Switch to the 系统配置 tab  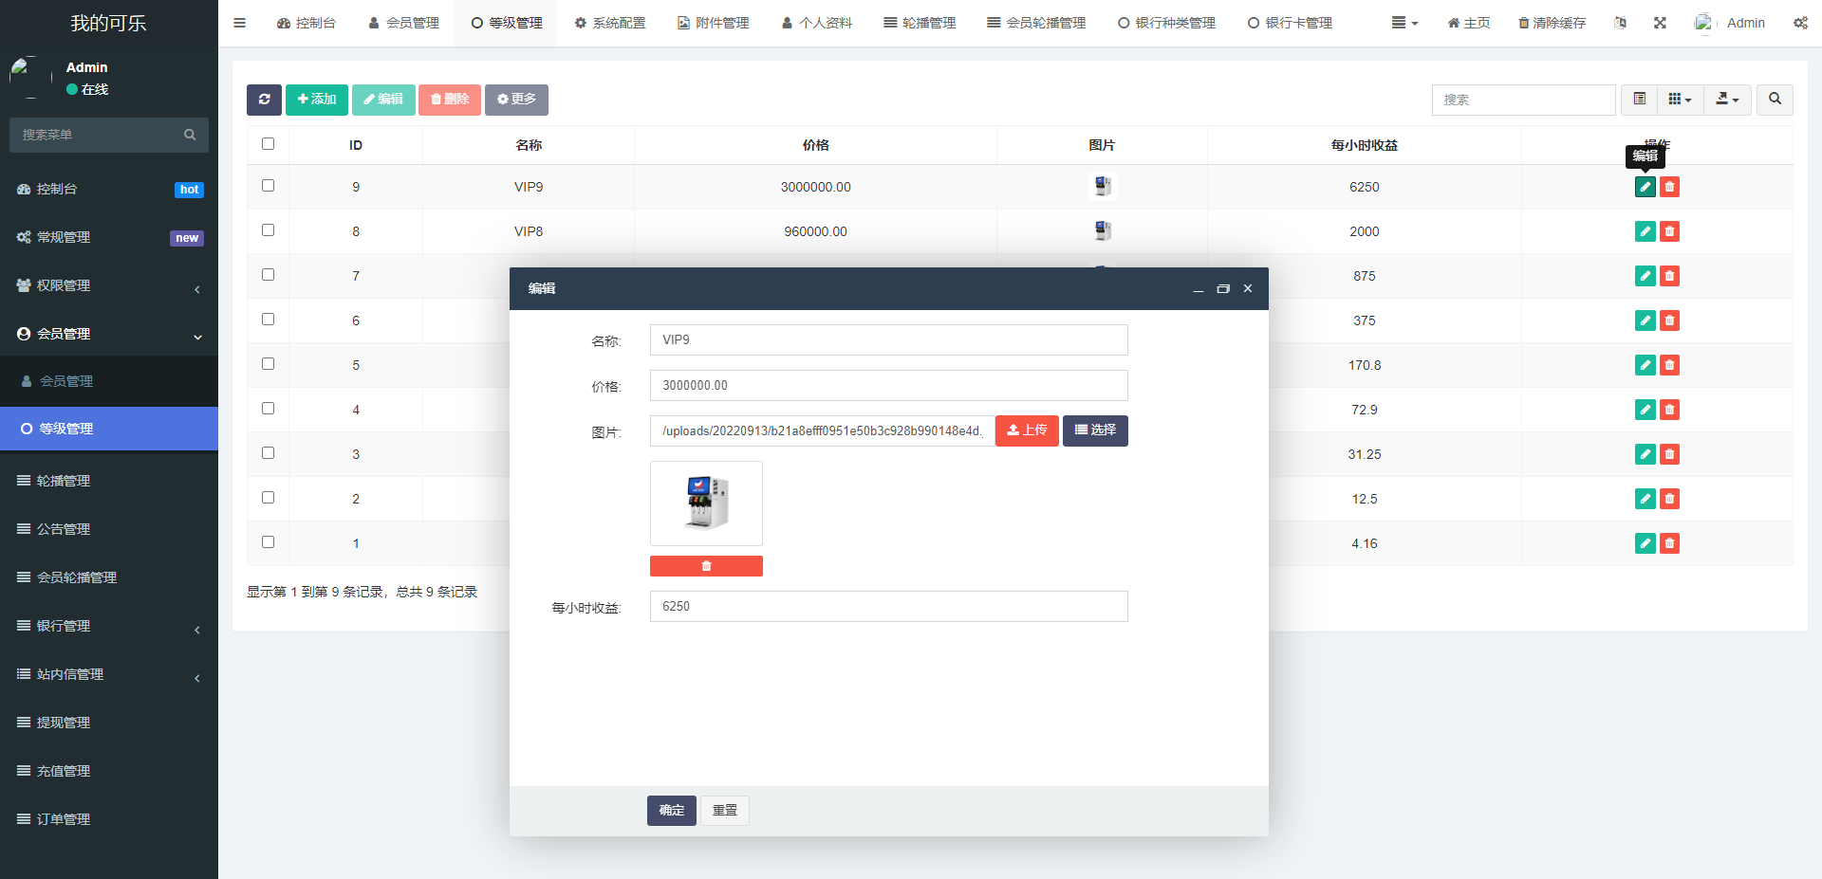click(x=610, y=23)
